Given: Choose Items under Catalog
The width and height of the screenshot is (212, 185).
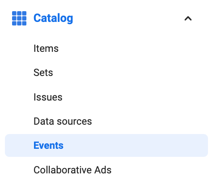Looking at the screenshot, I should 46,48.
